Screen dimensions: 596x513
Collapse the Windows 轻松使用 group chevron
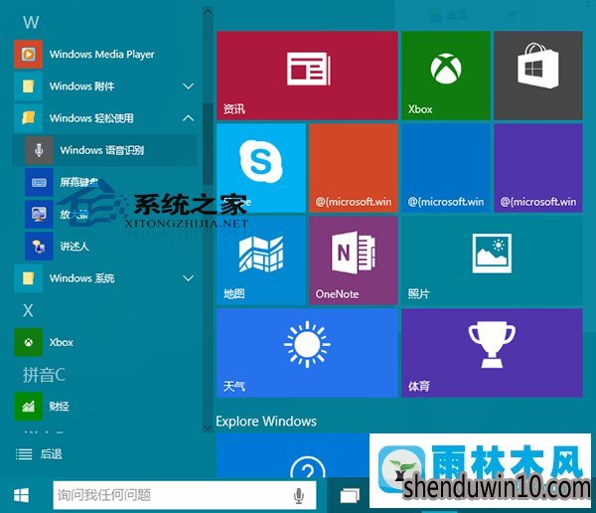coord(188,118)
